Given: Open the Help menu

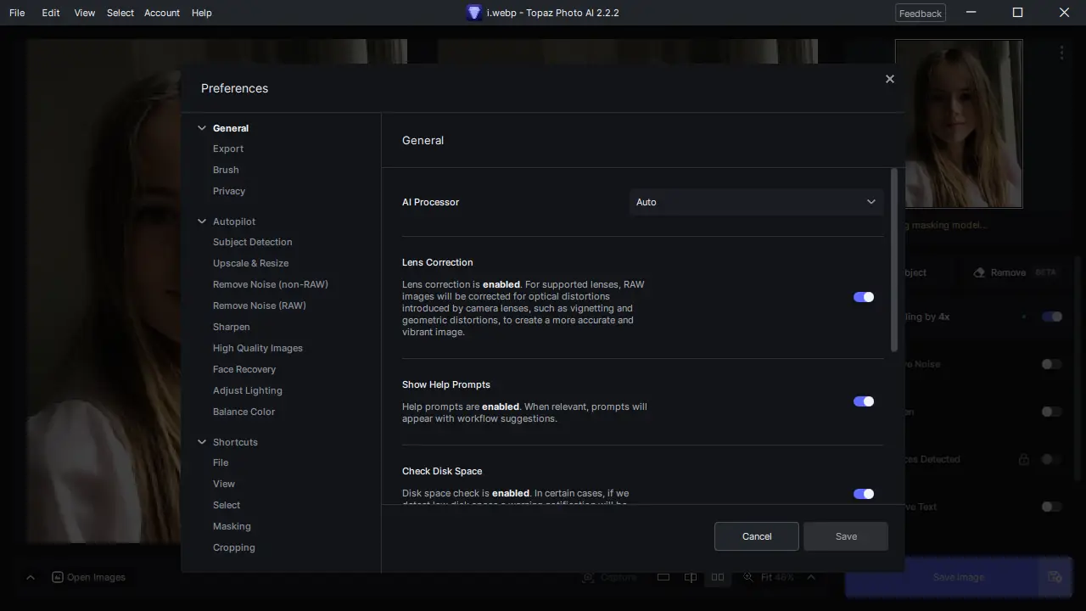Looking at the screenshot, I should (202, 13).
